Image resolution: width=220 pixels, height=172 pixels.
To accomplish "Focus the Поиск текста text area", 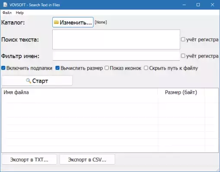I will 116,40.
